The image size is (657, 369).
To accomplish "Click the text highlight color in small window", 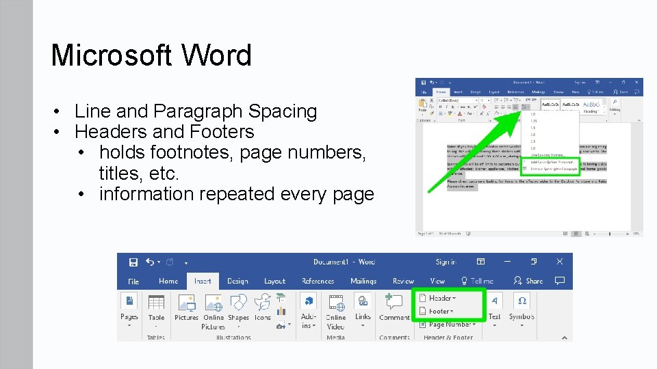I will click(x=451, y=113).
